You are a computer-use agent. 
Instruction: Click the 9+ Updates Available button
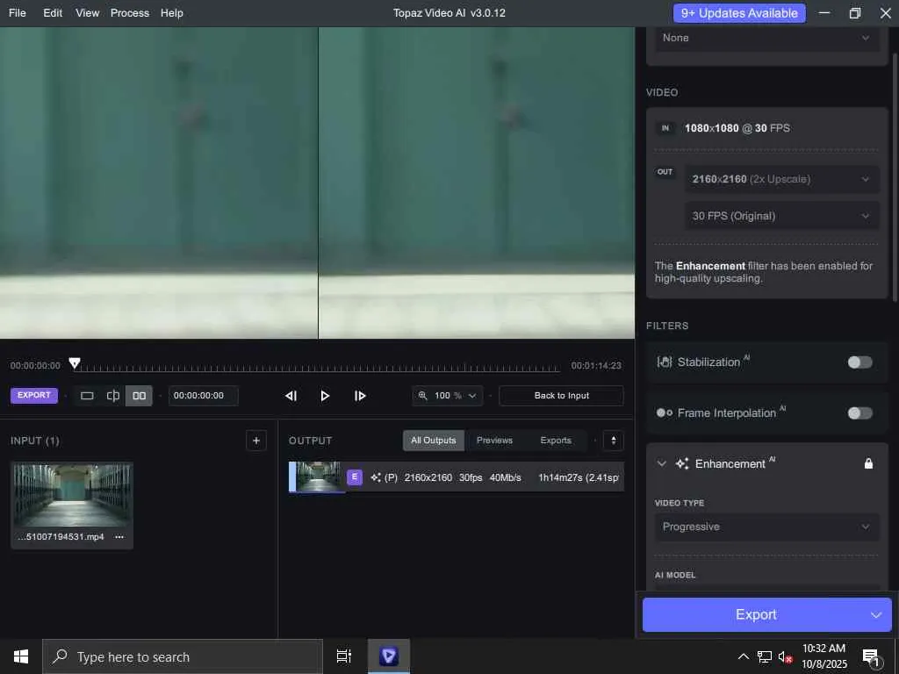tap(739, 12)
